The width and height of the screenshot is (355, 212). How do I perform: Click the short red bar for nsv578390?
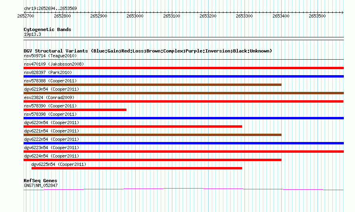(75, 110)
